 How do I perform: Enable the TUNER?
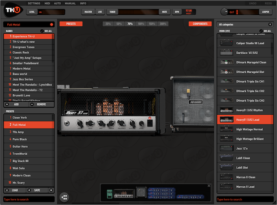tap(112, 12)
